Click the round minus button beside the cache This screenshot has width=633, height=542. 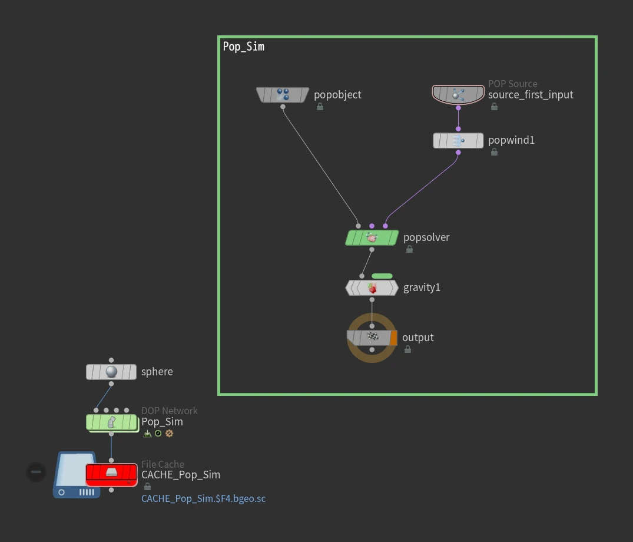tap(37, 472)
